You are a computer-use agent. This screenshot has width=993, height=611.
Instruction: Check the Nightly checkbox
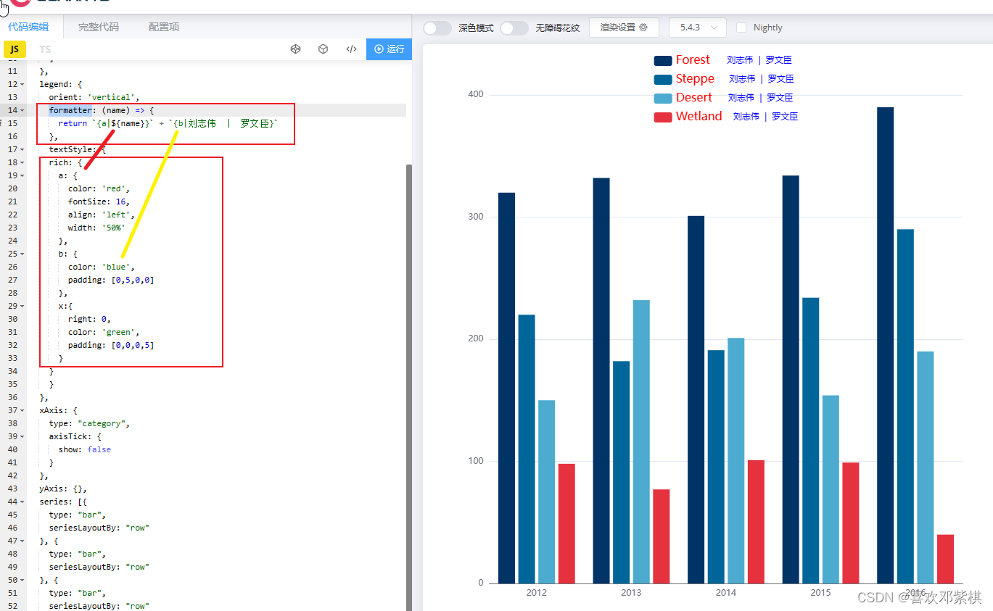tap(741, 27)
